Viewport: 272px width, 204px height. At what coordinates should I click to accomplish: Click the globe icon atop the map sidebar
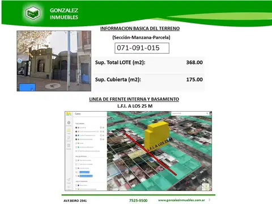69,122
